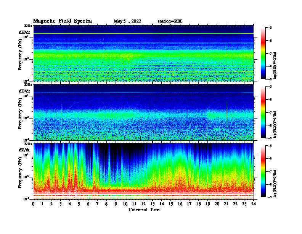Click Universal Time tick label 21
302x234 pixels.
pos(226,204)
